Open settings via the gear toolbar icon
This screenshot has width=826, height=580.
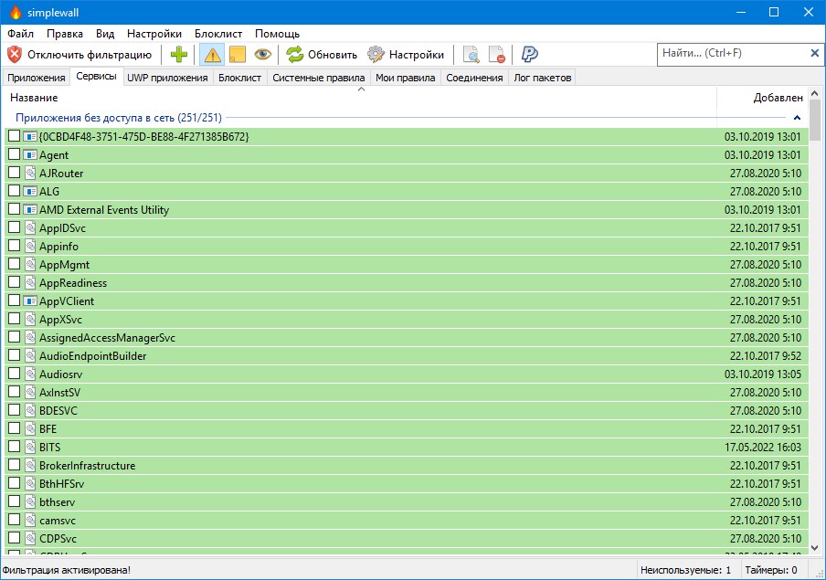pos(376,54)
